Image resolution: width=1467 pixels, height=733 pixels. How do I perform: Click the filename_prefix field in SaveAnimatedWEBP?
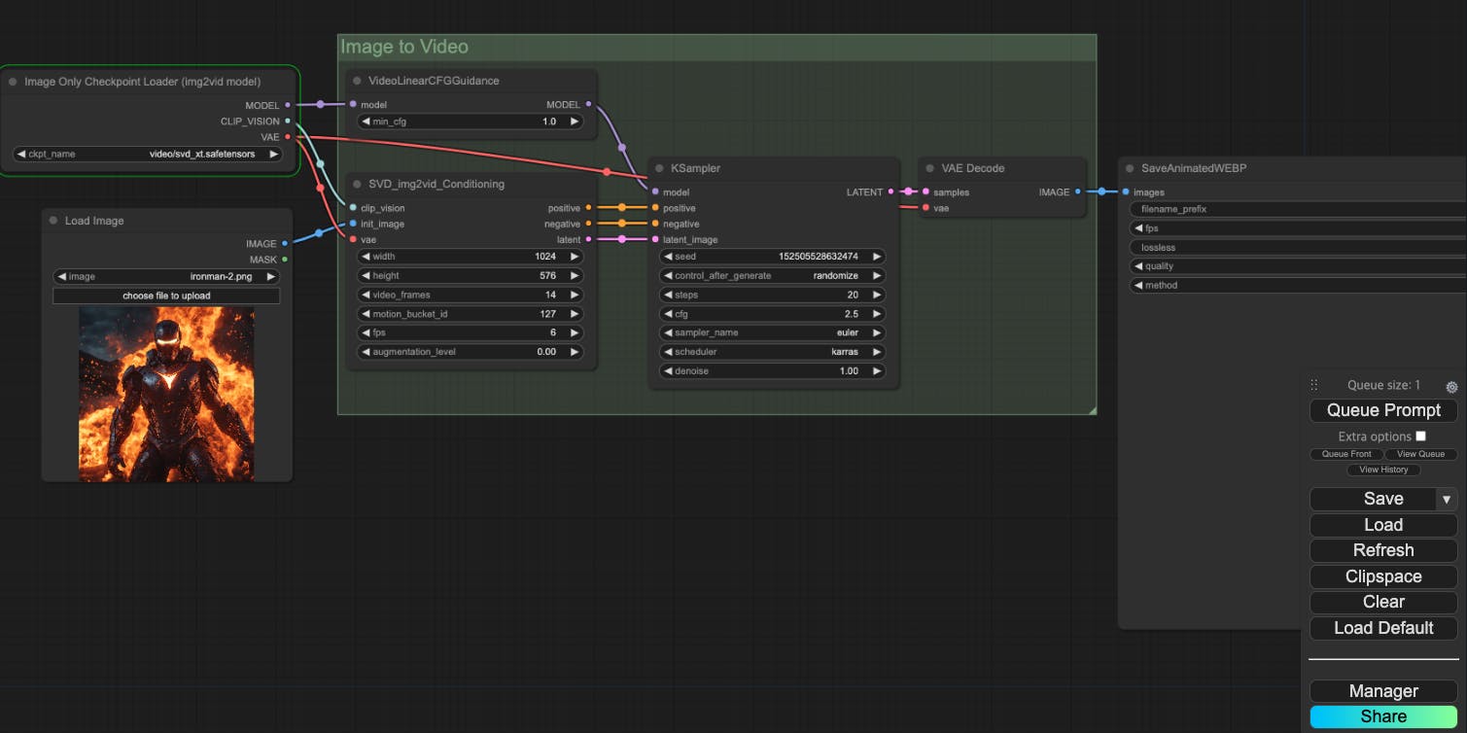(x=1297, y=209)
